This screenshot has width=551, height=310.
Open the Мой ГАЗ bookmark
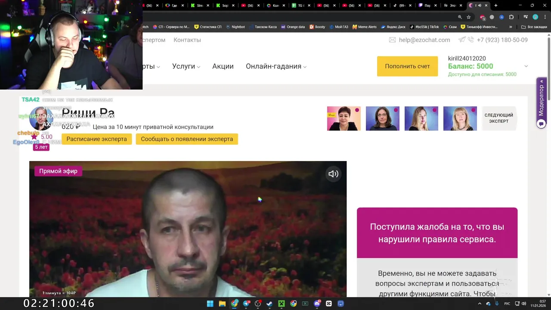click(339, 27)
